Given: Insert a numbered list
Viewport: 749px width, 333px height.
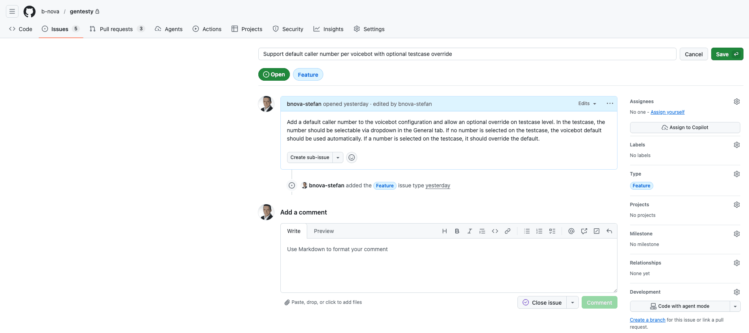Looking at the screenshot, I should coord(540,231).
